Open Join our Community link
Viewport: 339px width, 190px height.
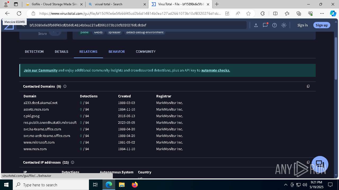click(x=41, y=70)
